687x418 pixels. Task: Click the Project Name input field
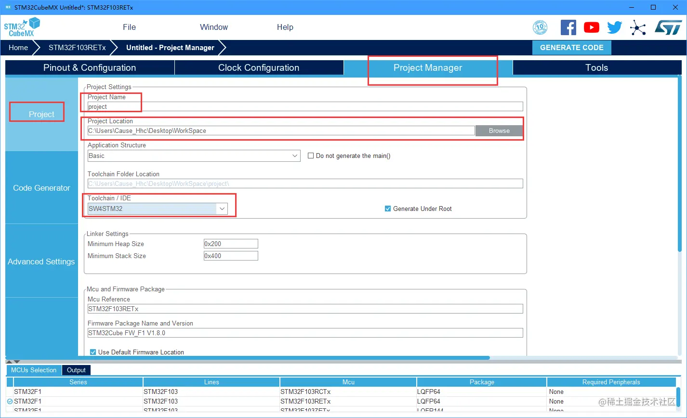pos(305,106)
